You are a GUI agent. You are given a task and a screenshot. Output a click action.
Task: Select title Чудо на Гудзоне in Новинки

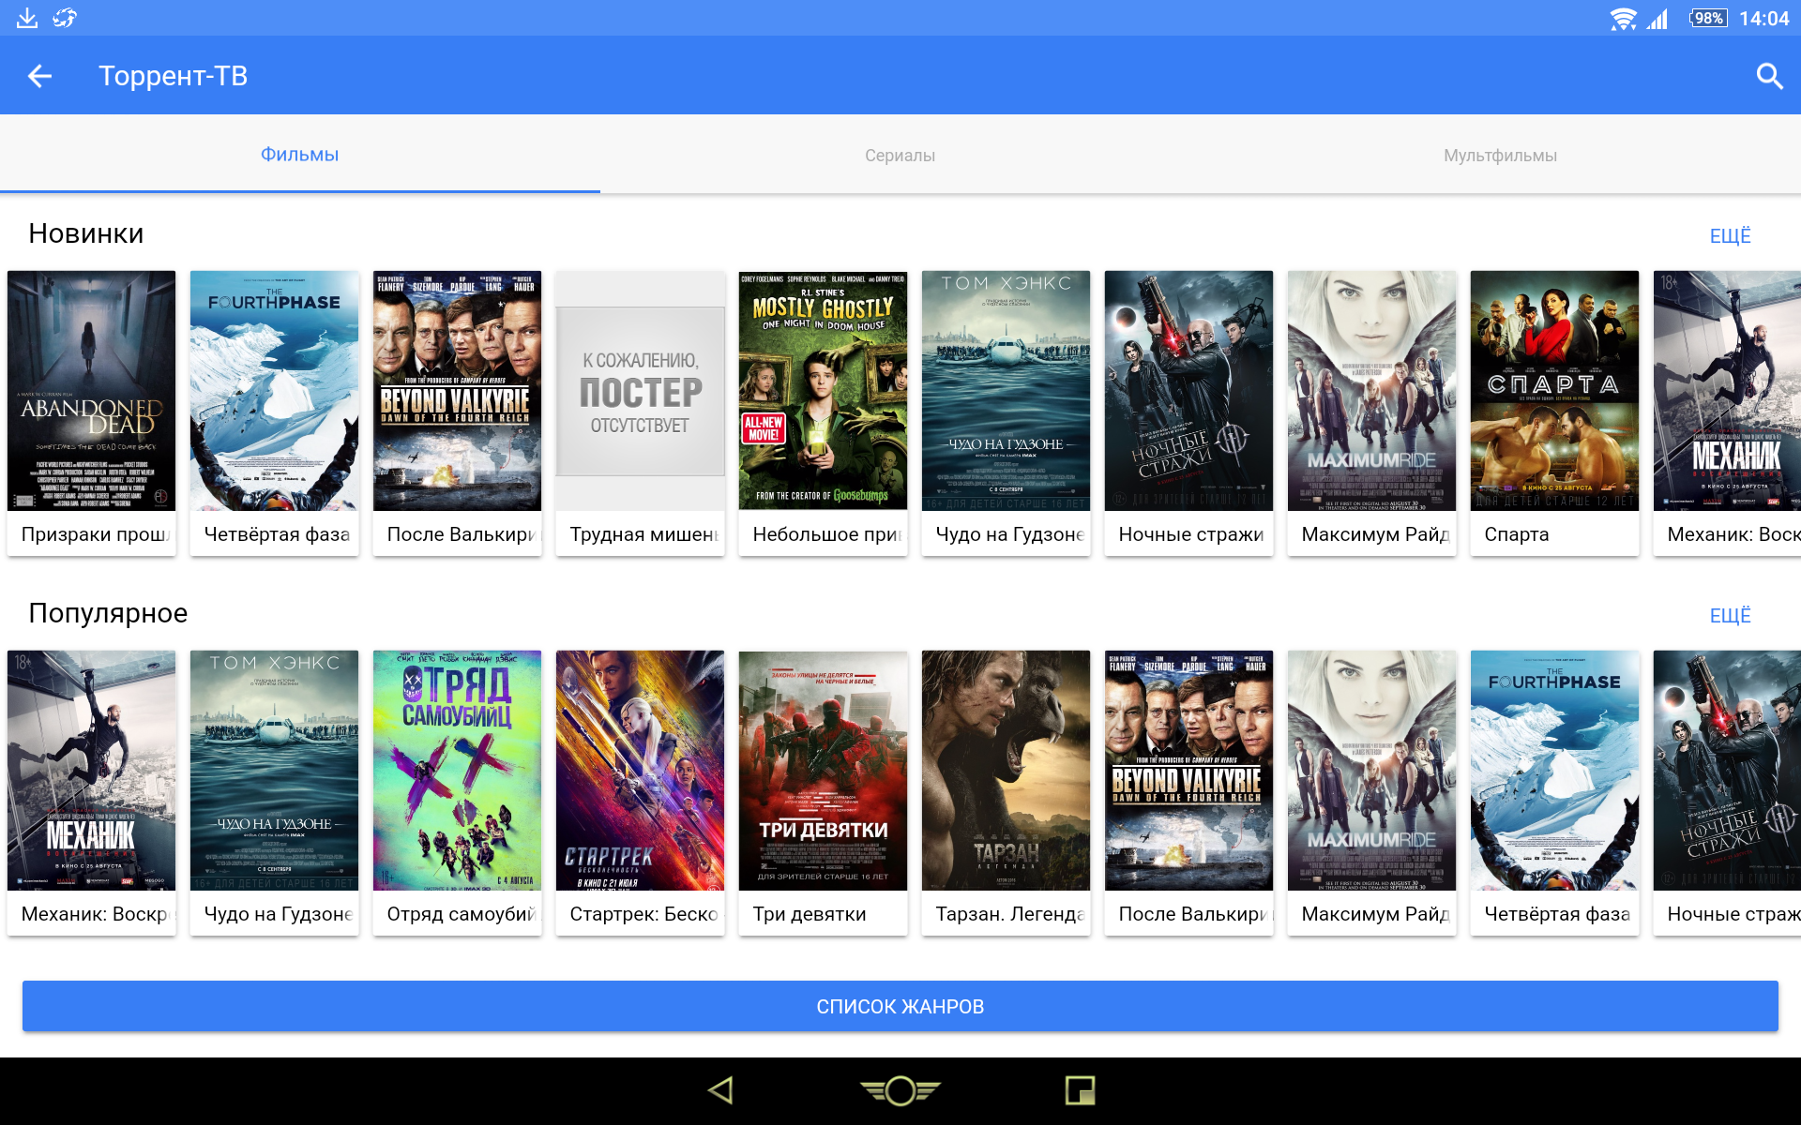(1010, 534)
